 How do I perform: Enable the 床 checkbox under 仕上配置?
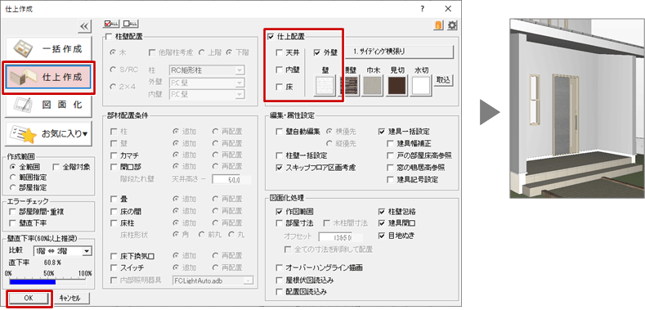(280, 88)
